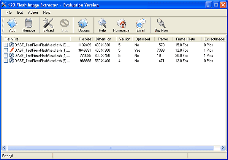This screenshot has height=160, width=228.
Task: Click the horizontal scrollbar thumb
Action: click(x=111, y=148)
